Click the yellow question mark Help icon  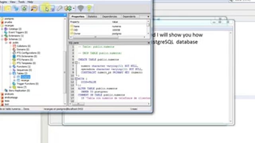pyautogui.click(x=89, y=8)
